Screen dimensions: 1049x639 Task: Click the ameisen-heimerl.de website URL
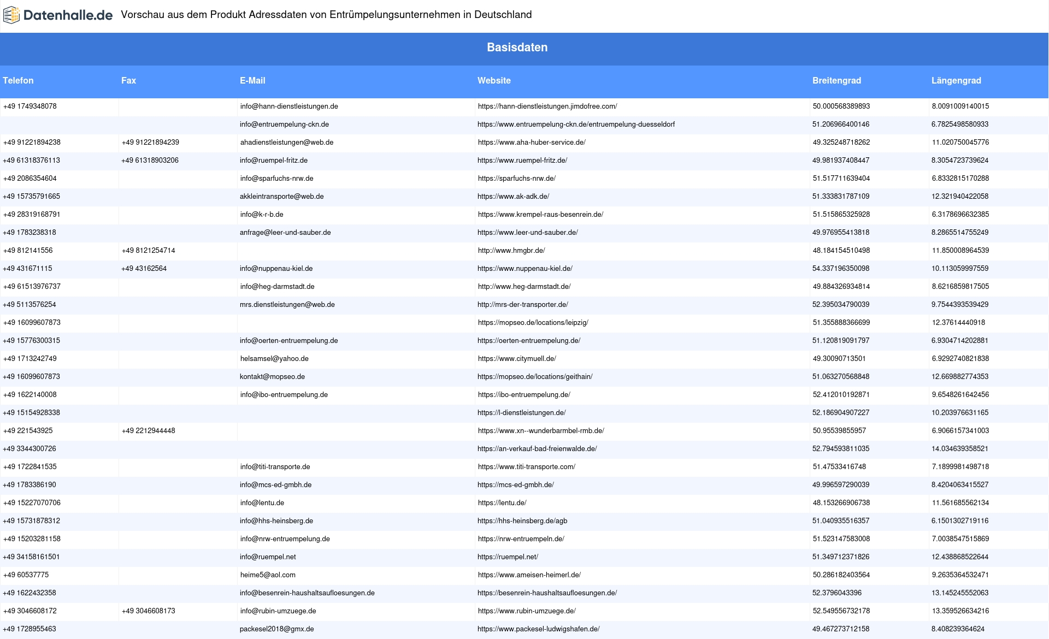pos(529,575)
